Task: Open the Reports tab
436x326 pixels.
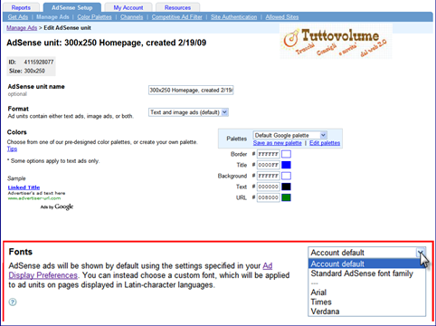Action: pyautogui.click(x=21, y=7)
